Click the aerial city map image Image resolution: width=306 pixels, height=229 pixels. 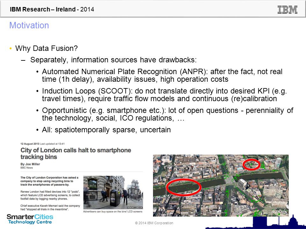[x=221, y=185]
